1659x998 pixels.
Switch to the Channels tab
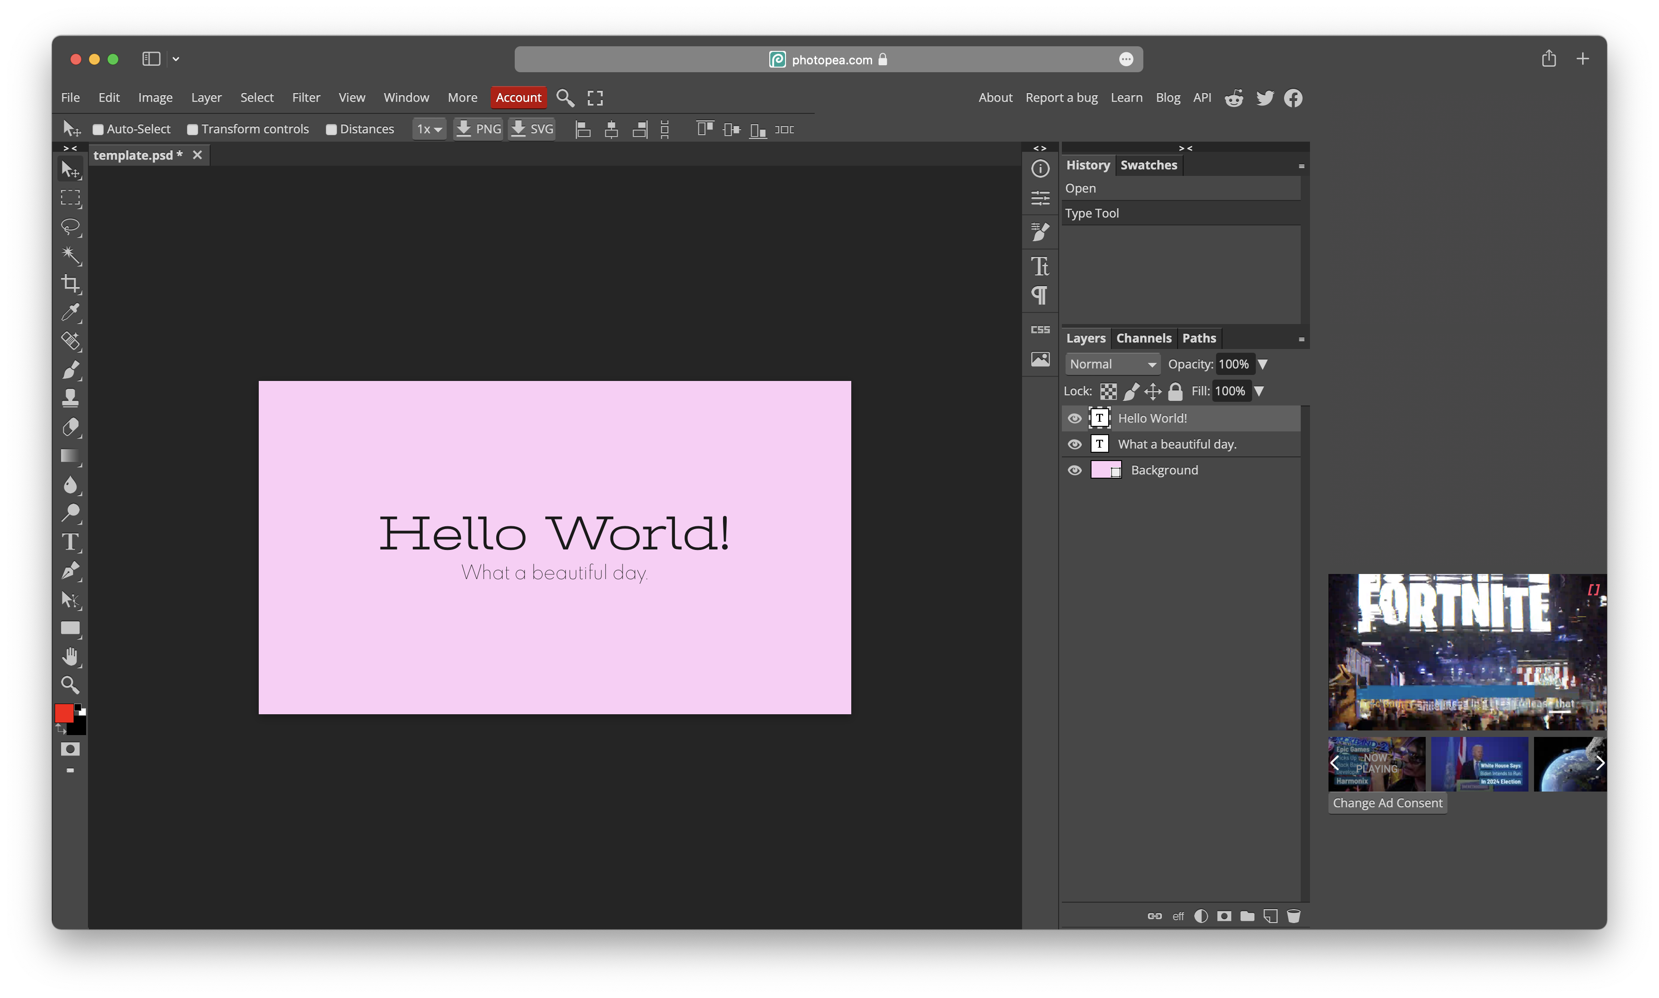coord(1144,338)
